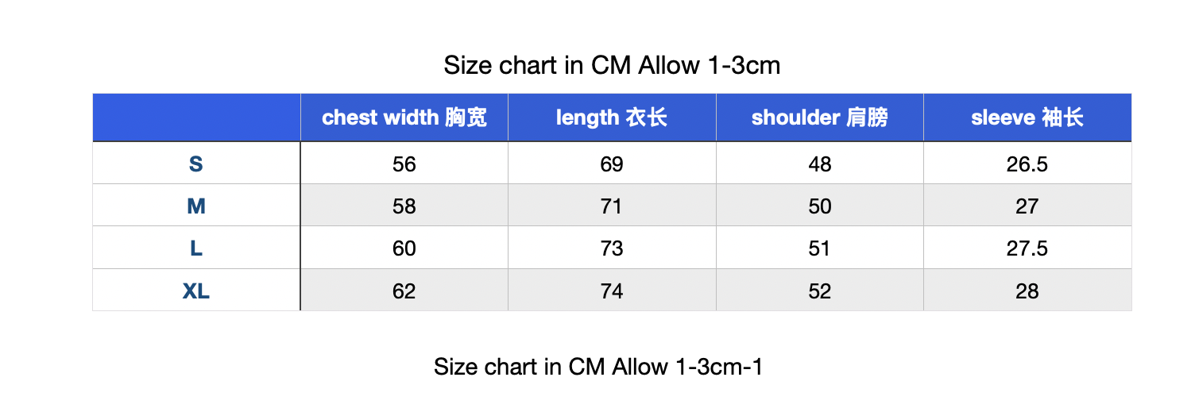
Task: Click the empty blue top-left header cell
Action: coord(196,117)
